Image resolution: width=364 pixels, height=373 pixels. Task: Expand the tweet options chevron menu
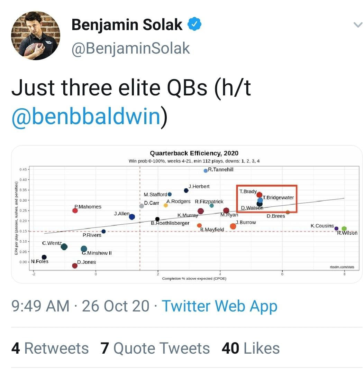[358, 25]
